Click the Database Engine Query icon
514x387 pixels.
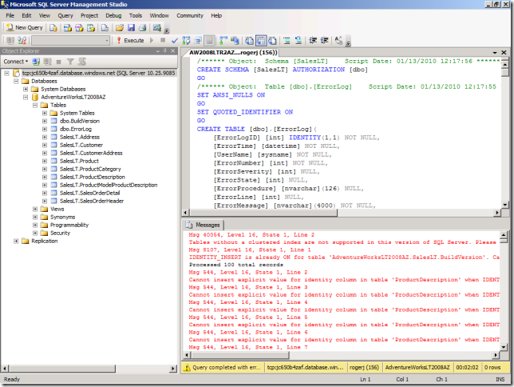click(53, 28)
